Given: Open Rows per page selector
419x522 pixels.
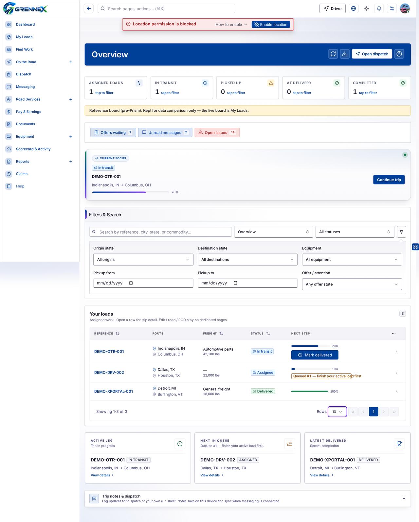Looking at the screenshot, I should click(x=337, y=412).
